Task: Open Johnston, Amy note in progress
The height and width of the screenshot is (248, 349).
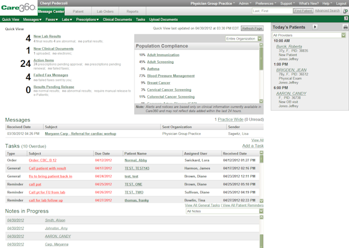Action: 56,228
